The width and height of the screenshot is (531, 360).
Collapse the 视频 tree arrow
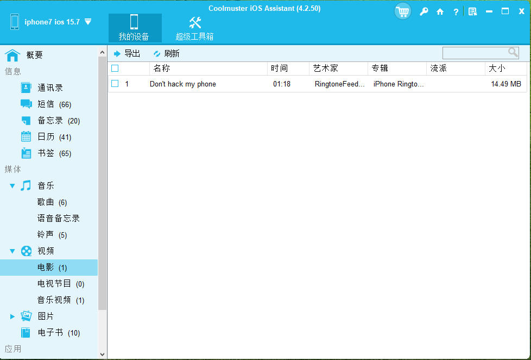click(x=12, y=251)
